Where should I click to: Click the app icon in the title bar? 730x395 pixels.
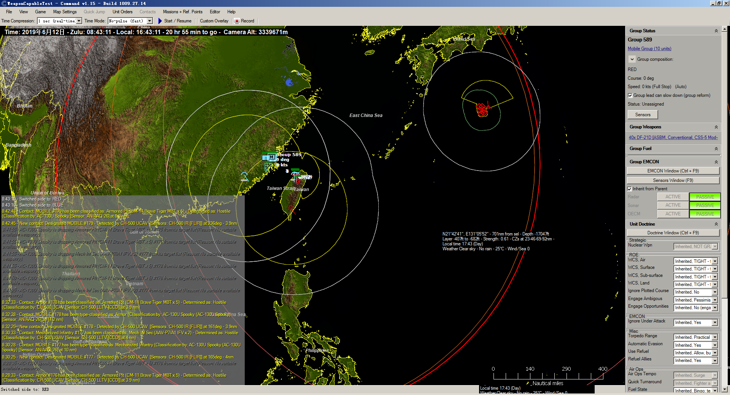[3, 3]
